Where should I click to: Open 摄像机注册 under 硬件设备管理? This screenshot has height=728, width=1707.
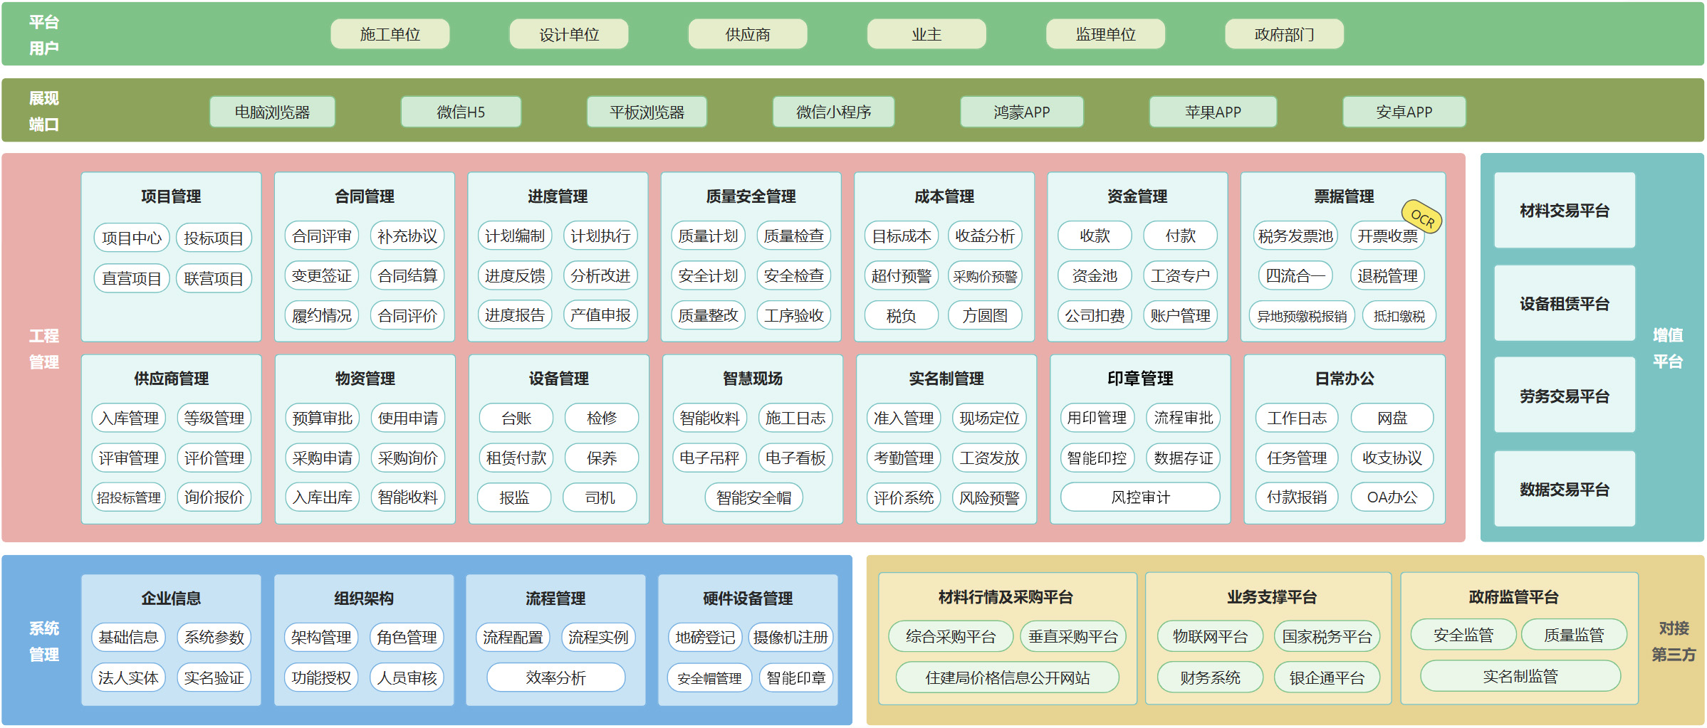pos(790,638)
